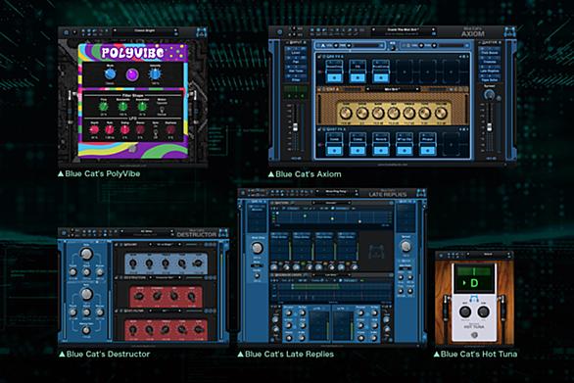Select the Phaser pedal in Axiom Post FX
Screen dimensions: 574x383
428,144
